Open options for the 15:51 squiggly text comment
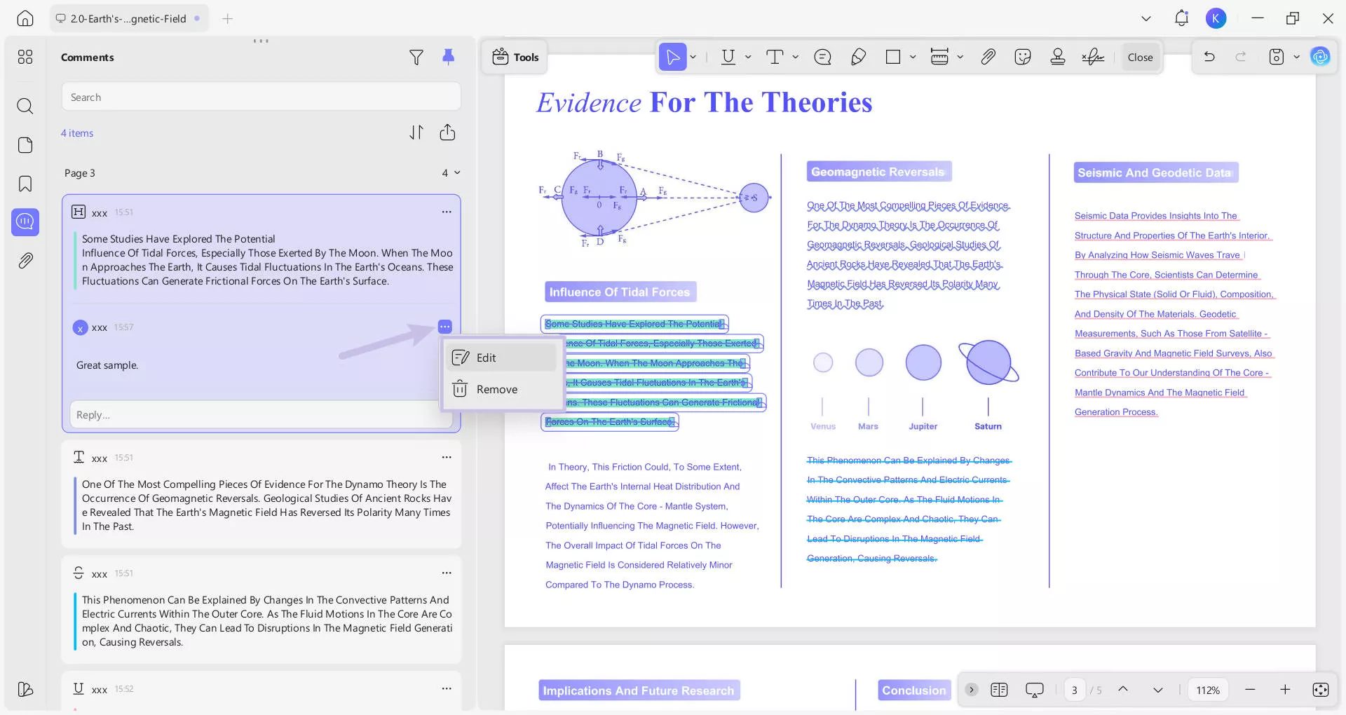This screenshot has width=1346, height=715. [447, 457]
